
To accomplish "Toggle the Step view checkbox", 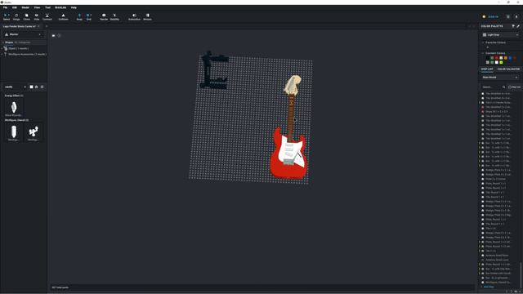I will pos(510,87).
